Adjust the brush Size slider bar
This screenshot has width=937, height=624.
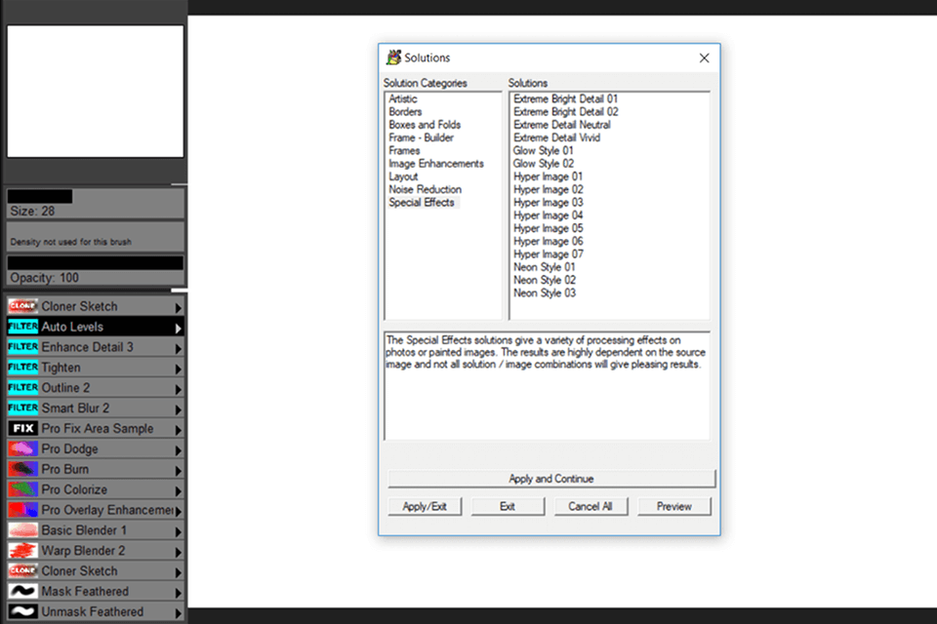pos(95,196)
